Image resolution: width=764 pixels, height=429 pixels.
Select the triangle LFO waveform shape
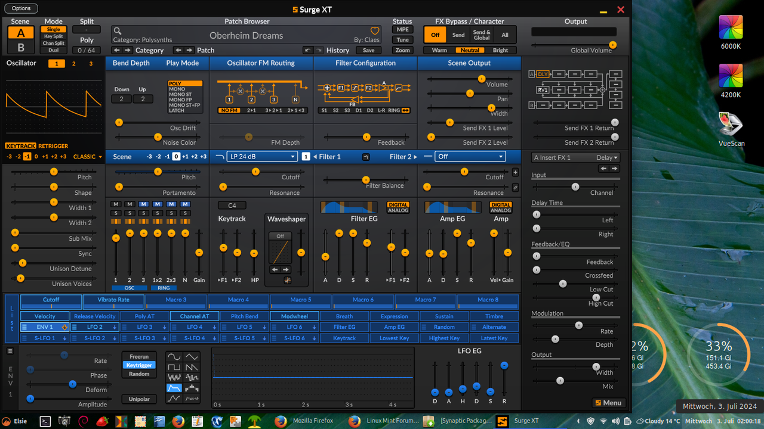click(x=192, y=357)
